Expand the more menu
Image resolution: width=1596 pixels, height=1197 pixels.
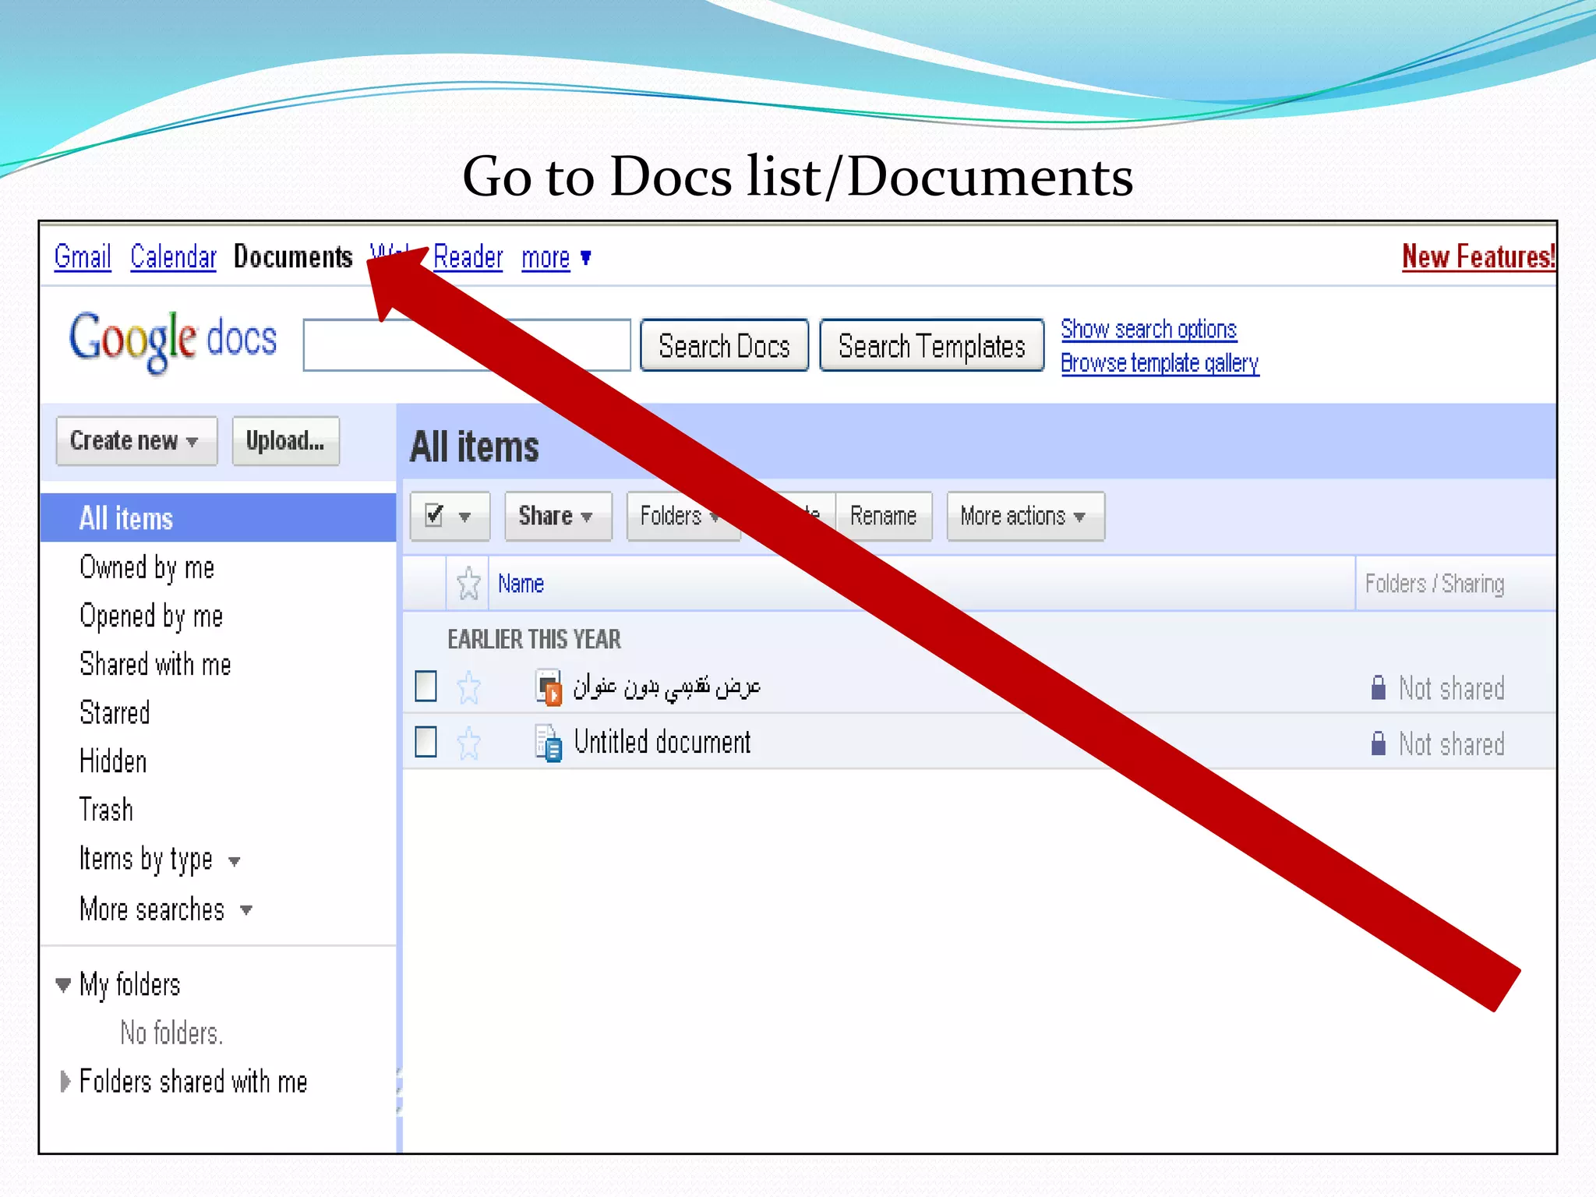556,257
